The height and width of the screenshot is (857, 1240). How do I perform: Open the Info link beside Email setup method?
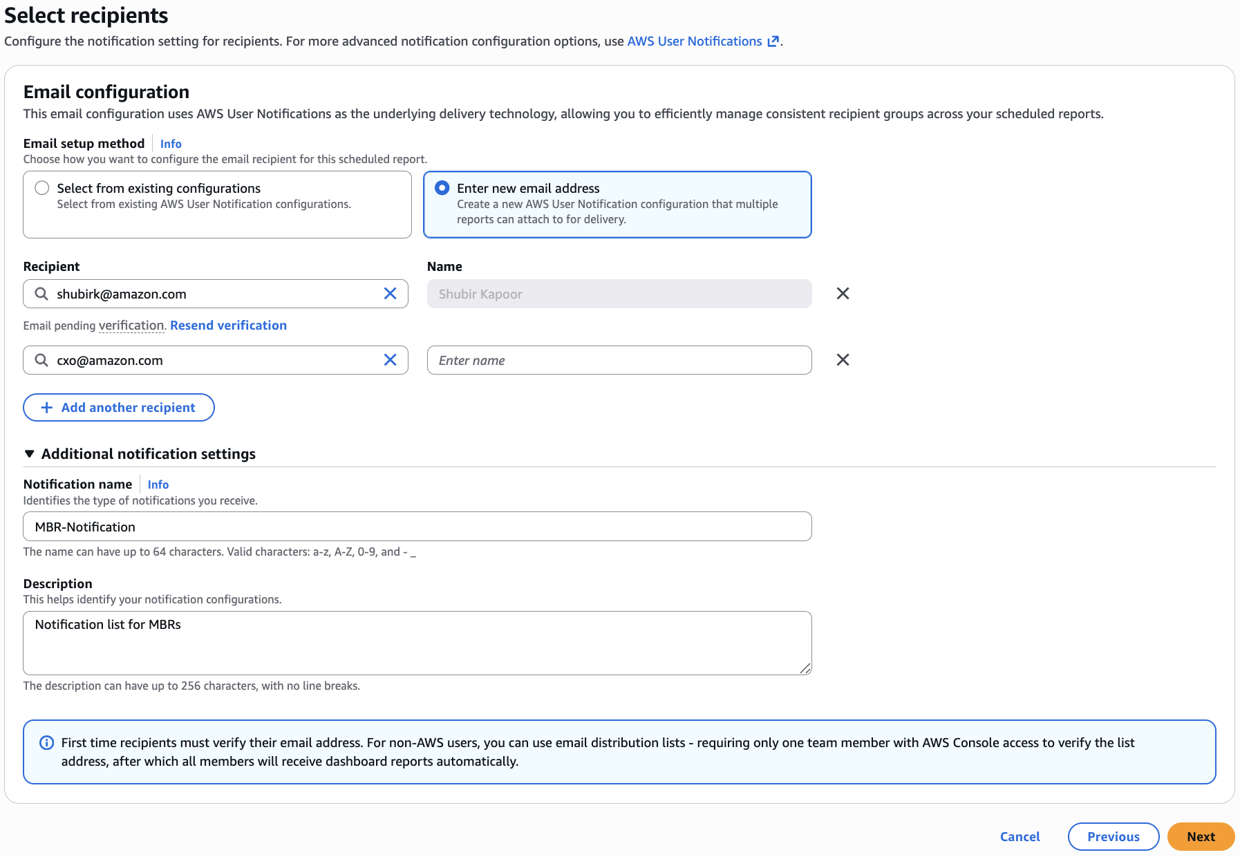click(x=170, y=143)
